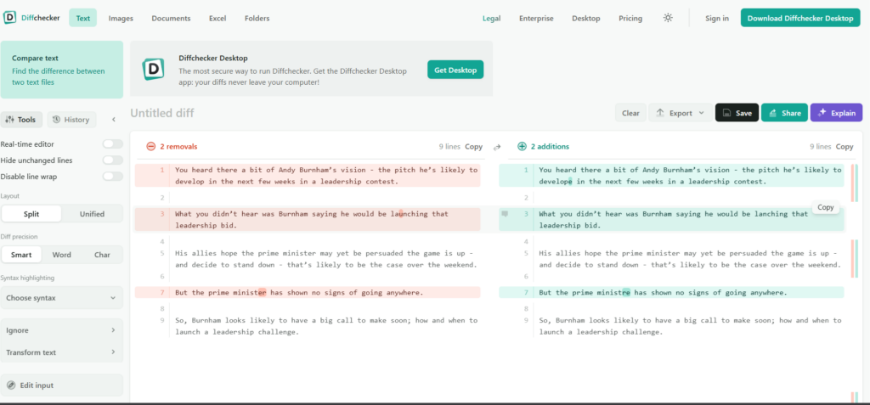The height and width of the screenshot is (405, 870).
Task: Click the red removals minus icon
Action: click(x=151, y=147)
